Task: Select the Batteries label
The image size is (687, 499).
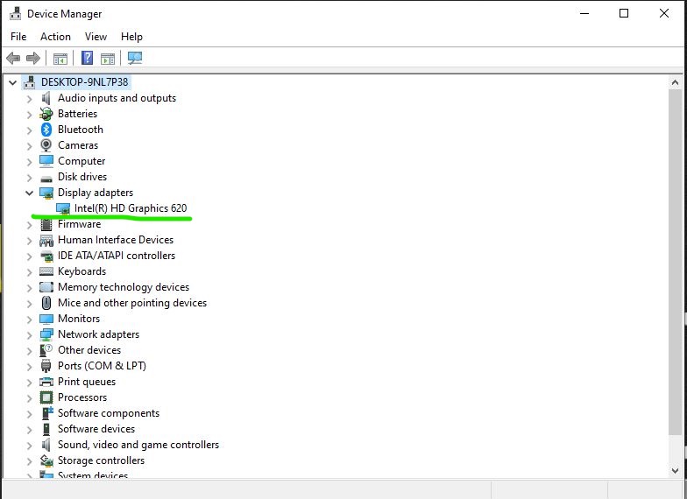Action: 77,114
